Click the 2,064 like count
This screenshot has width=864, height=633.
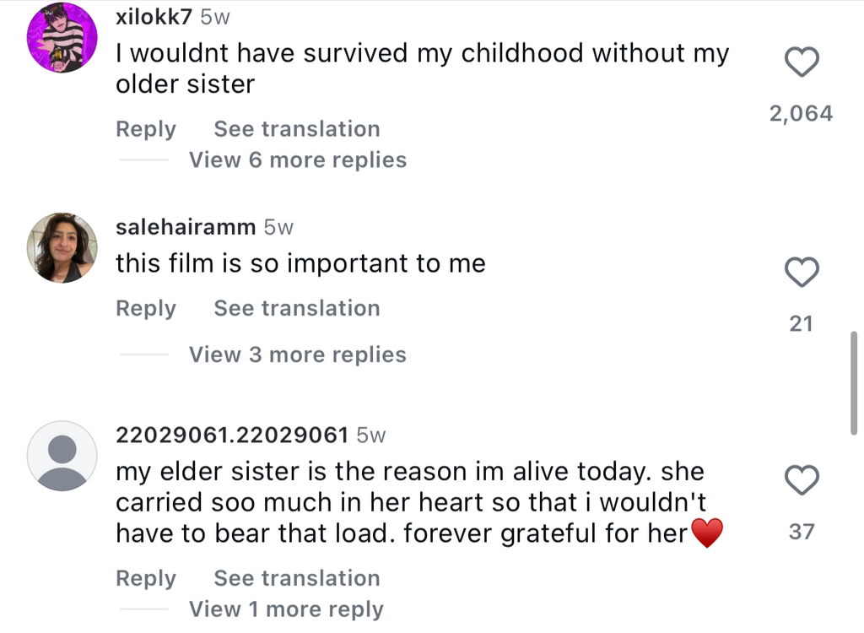pos(801,114)
